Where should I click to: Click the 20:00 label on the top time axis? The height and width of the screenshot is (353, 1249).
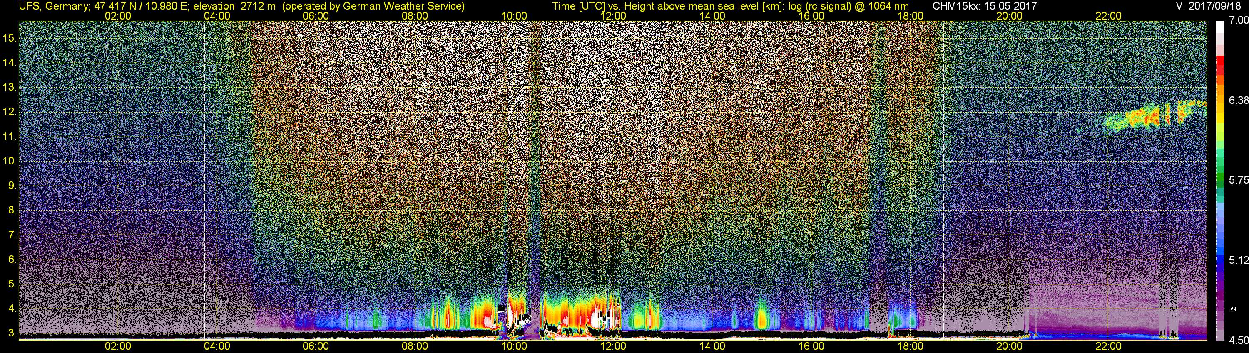pyautogui.click(x=1010, y=16)
